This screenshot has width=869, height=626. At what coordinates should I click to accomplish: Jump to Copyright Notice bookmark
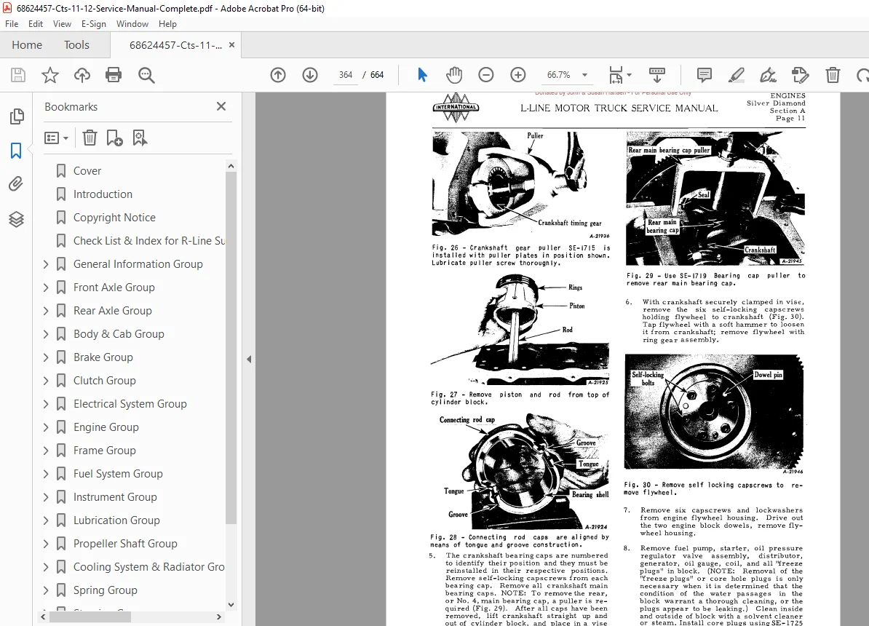point(115,218)
